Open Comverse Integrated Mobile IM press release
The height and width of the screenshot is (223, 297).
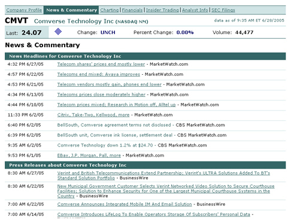(x=125, y=204)
